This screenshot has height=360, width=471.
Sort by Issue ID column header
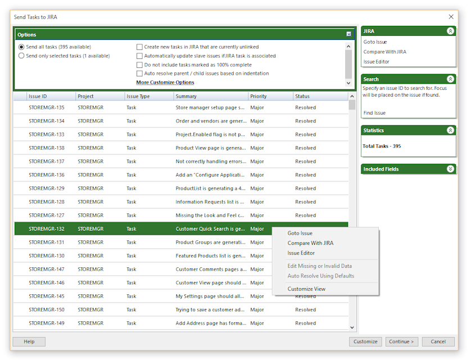click(x=51, y=97)
